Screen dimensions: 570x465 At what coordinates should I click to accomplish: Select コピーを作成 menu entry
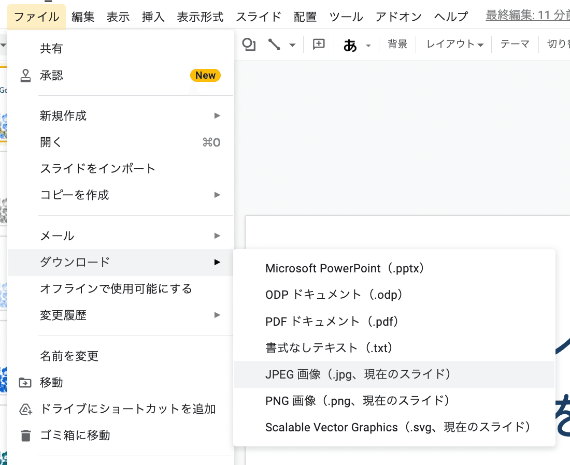(120, 195)
